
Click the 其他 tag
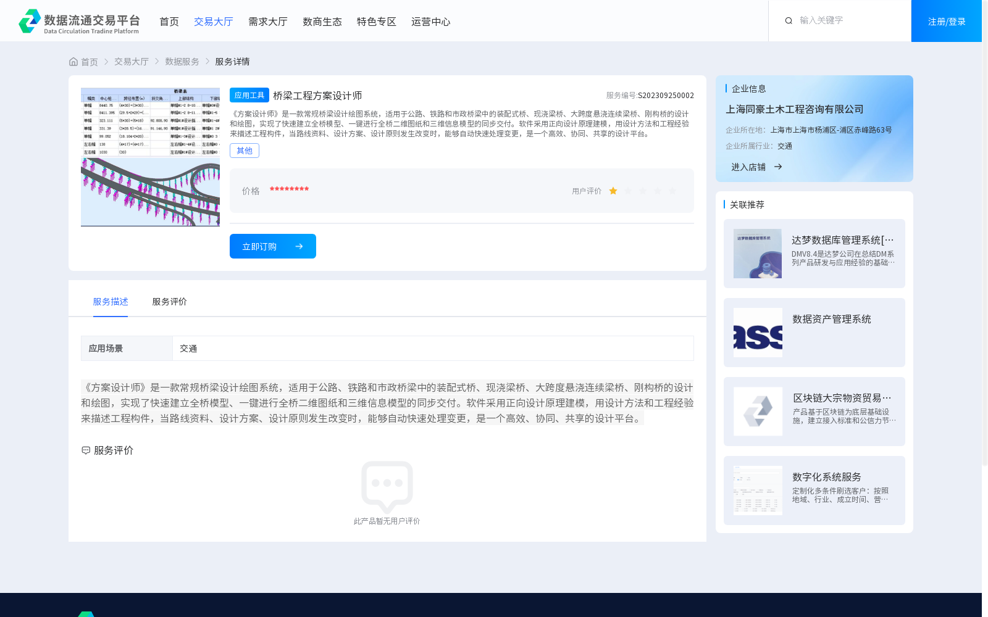245,151
